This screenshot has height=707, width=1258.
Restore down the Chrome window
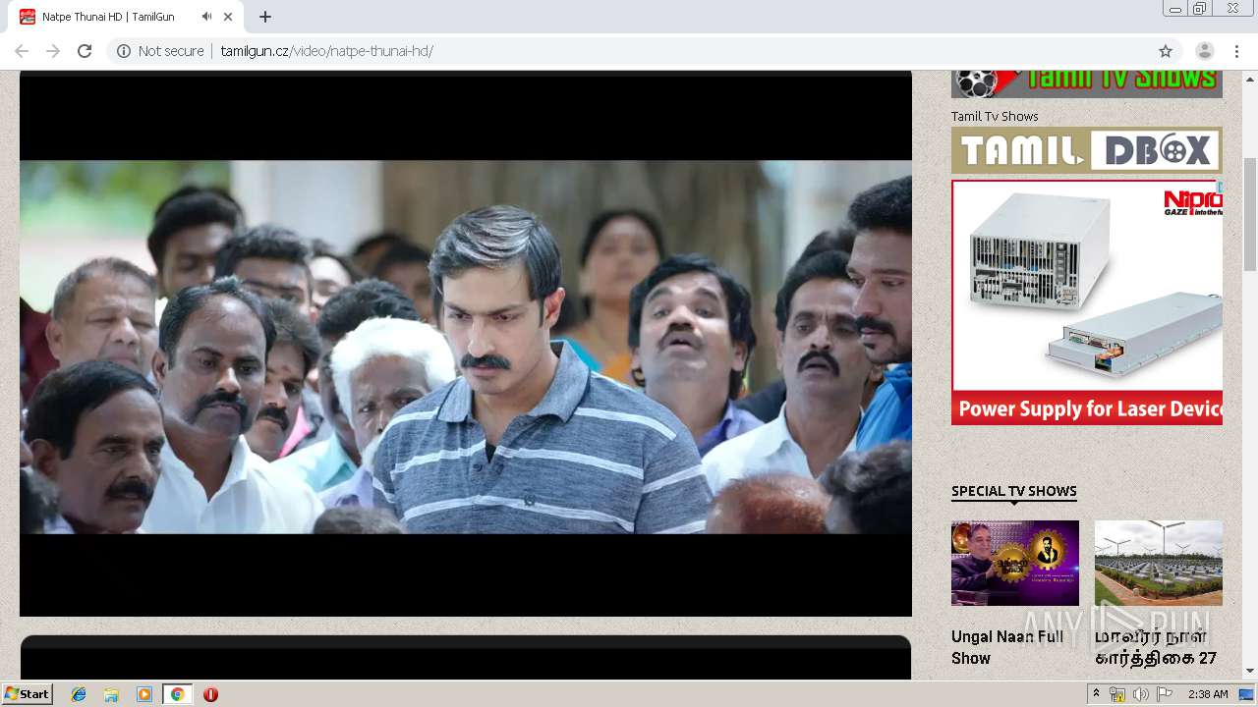pyautogui.click(x=1200, y=9)
